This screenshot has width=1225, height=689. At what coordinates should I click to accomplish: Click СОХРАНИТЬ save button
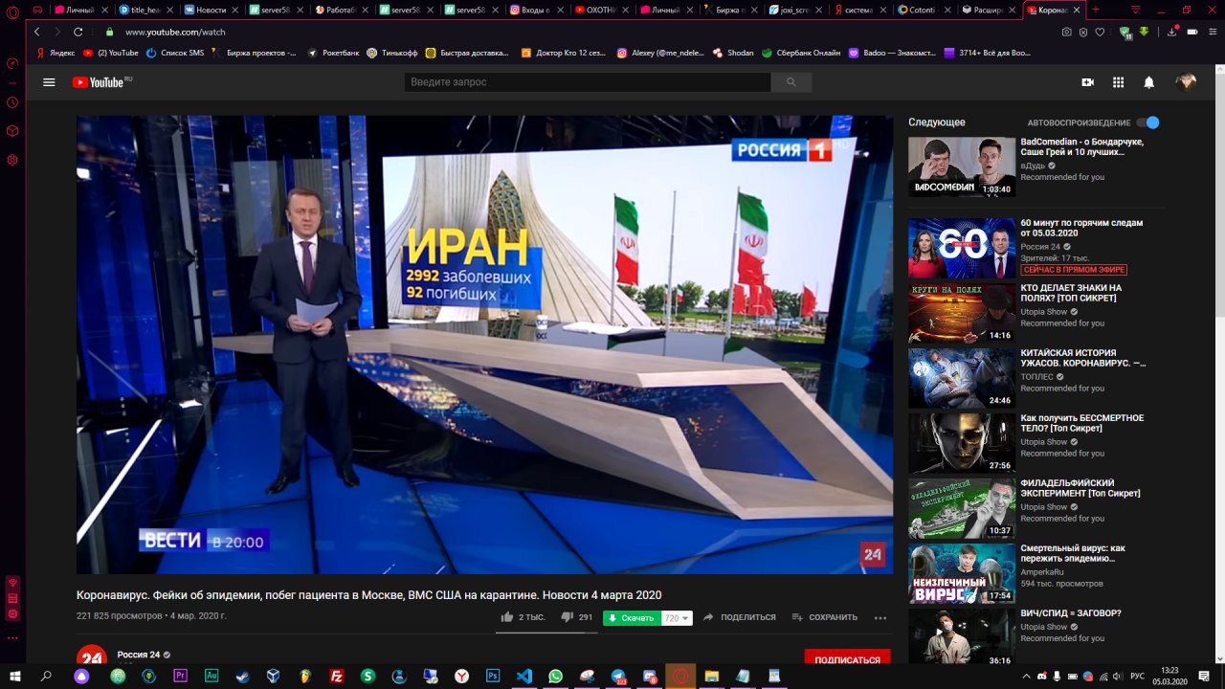tap(824, 617)
